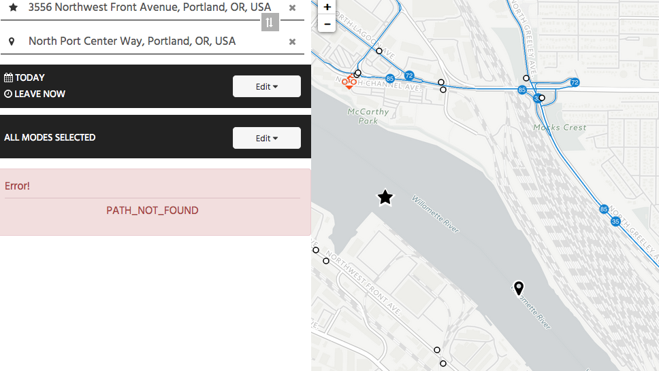Edit the origin address 3556 Northwest Front Avenue
Screen dimensions: 659x371
(x=150, y=7)
